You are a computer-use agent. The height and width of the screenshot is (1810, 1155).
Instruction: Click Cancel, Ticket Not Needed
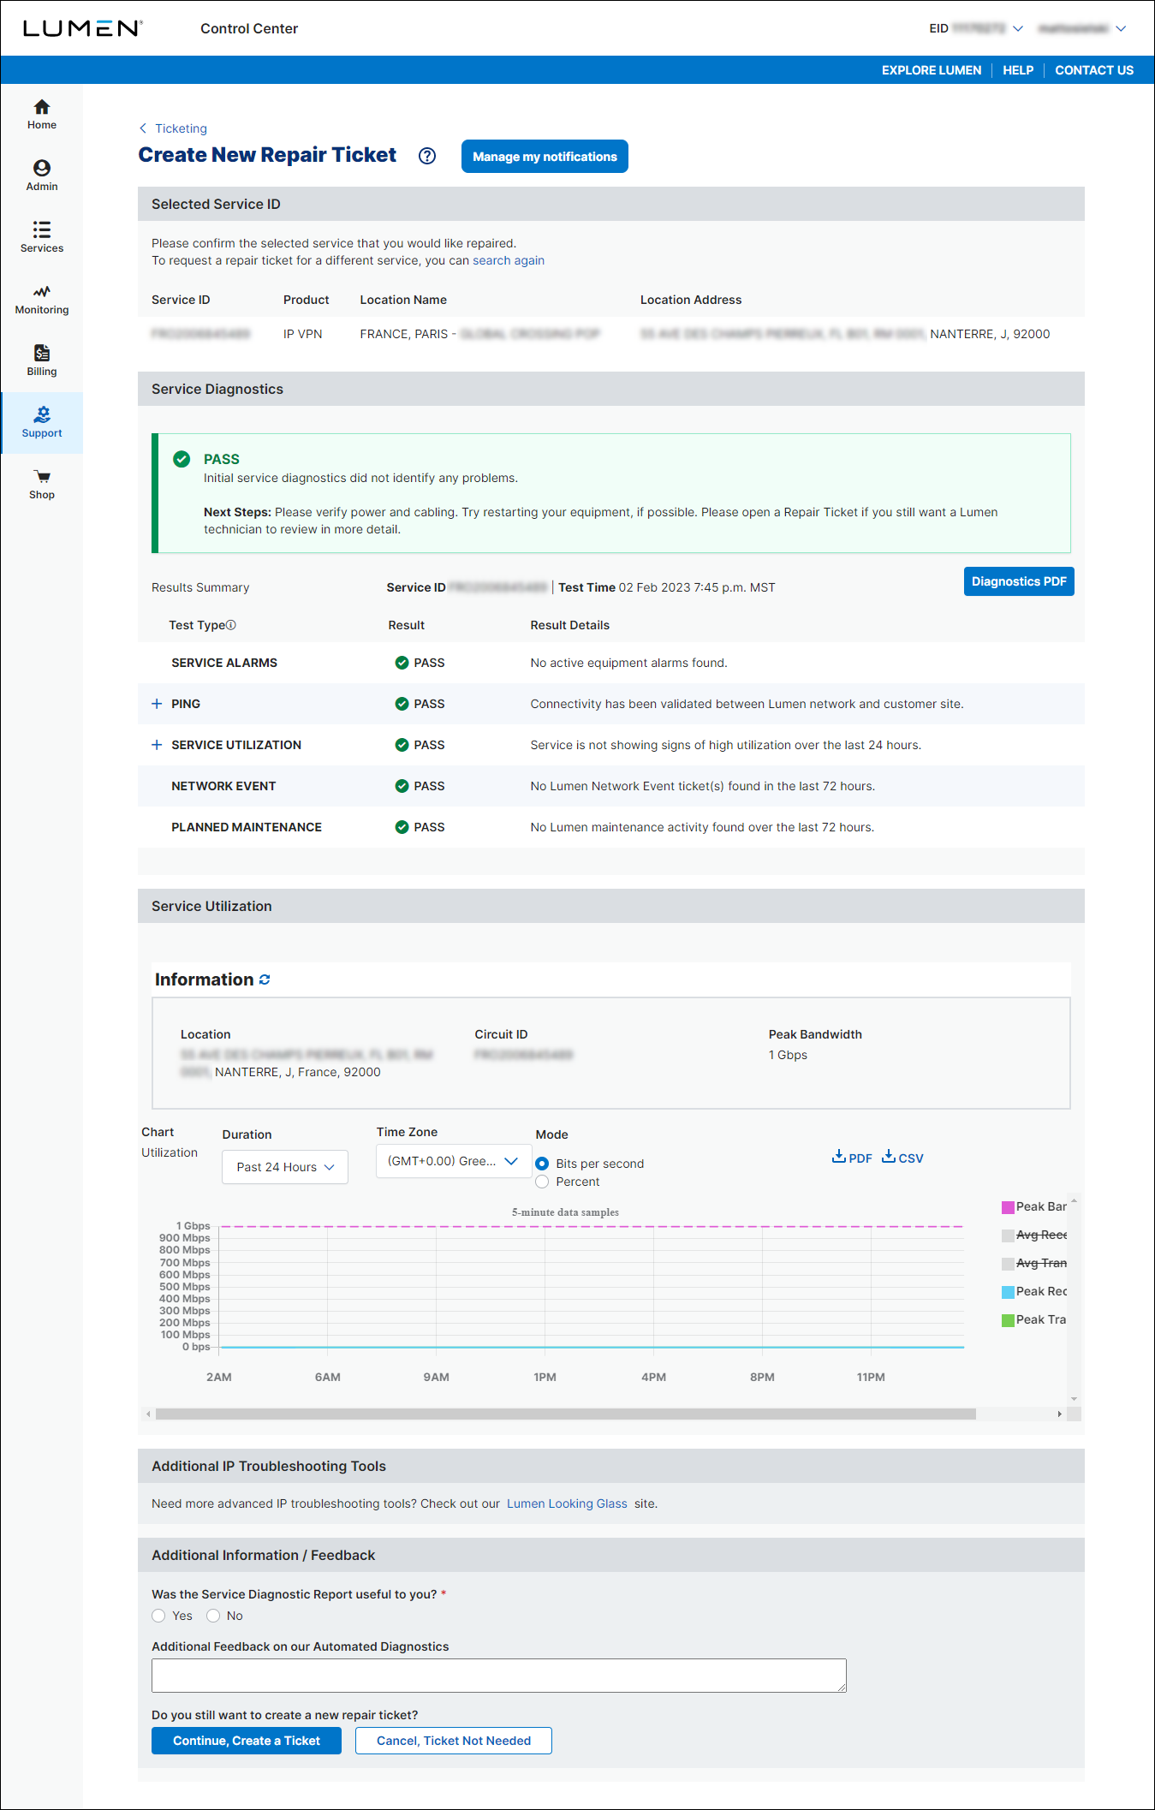[454, 1741]
